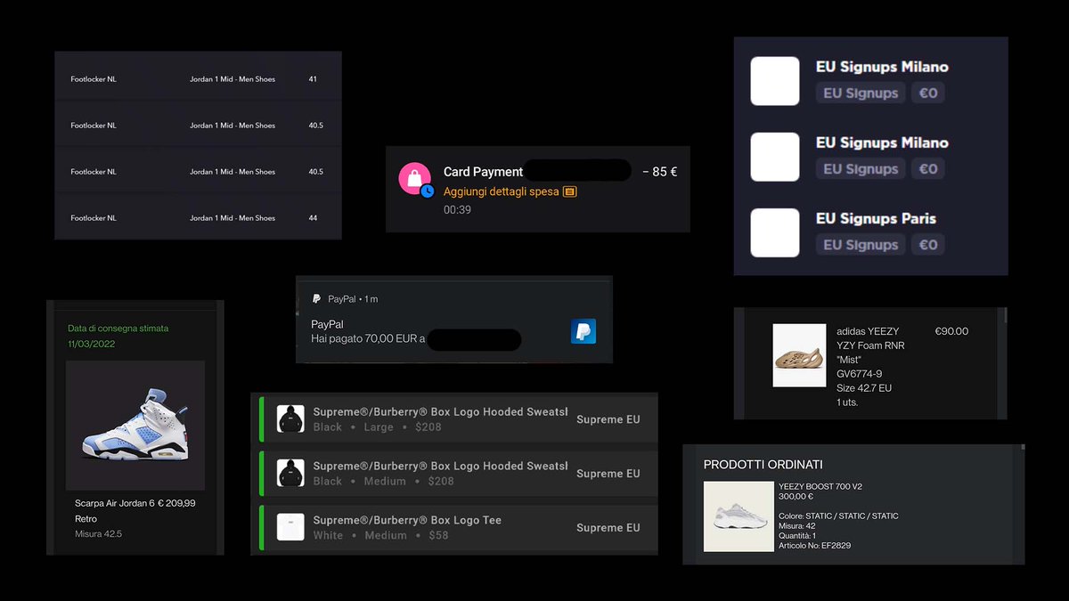Toggle the €0 badge on EU Signups Paris
The height and width of the screenshot is (601, 1069).
[927, 244]
